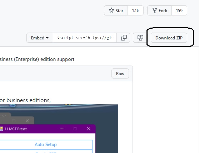Click the MCT Preset title bar icon
The image size is (199, 153).
[x=1, y=129]
